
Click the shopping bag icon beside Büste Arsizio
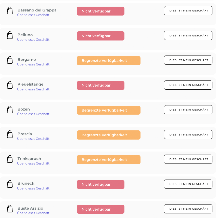pos(10,209)
